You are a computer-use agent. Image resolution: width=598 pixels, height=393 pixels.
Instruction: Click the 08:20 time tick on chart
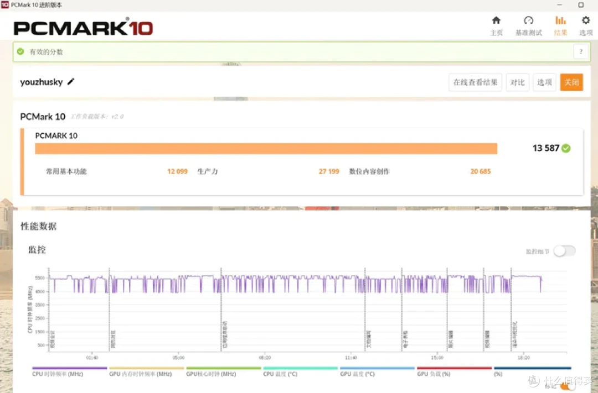pyautogui.click(x=265, y=358)
